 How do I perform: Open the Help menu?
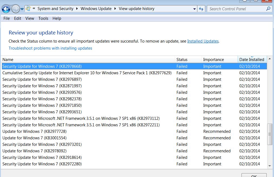point(57,18)
